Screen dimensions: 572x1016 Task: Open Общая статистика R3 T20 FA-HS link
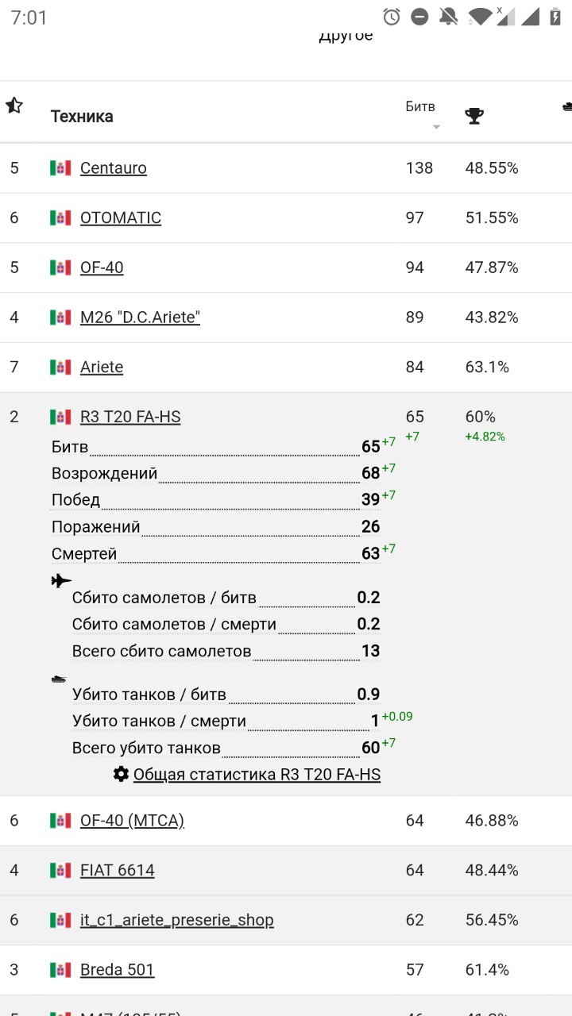257,775
